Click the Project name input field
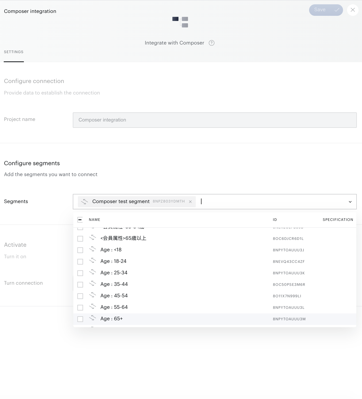Screen dimensions: 362x399 click(x=214, y=120)
